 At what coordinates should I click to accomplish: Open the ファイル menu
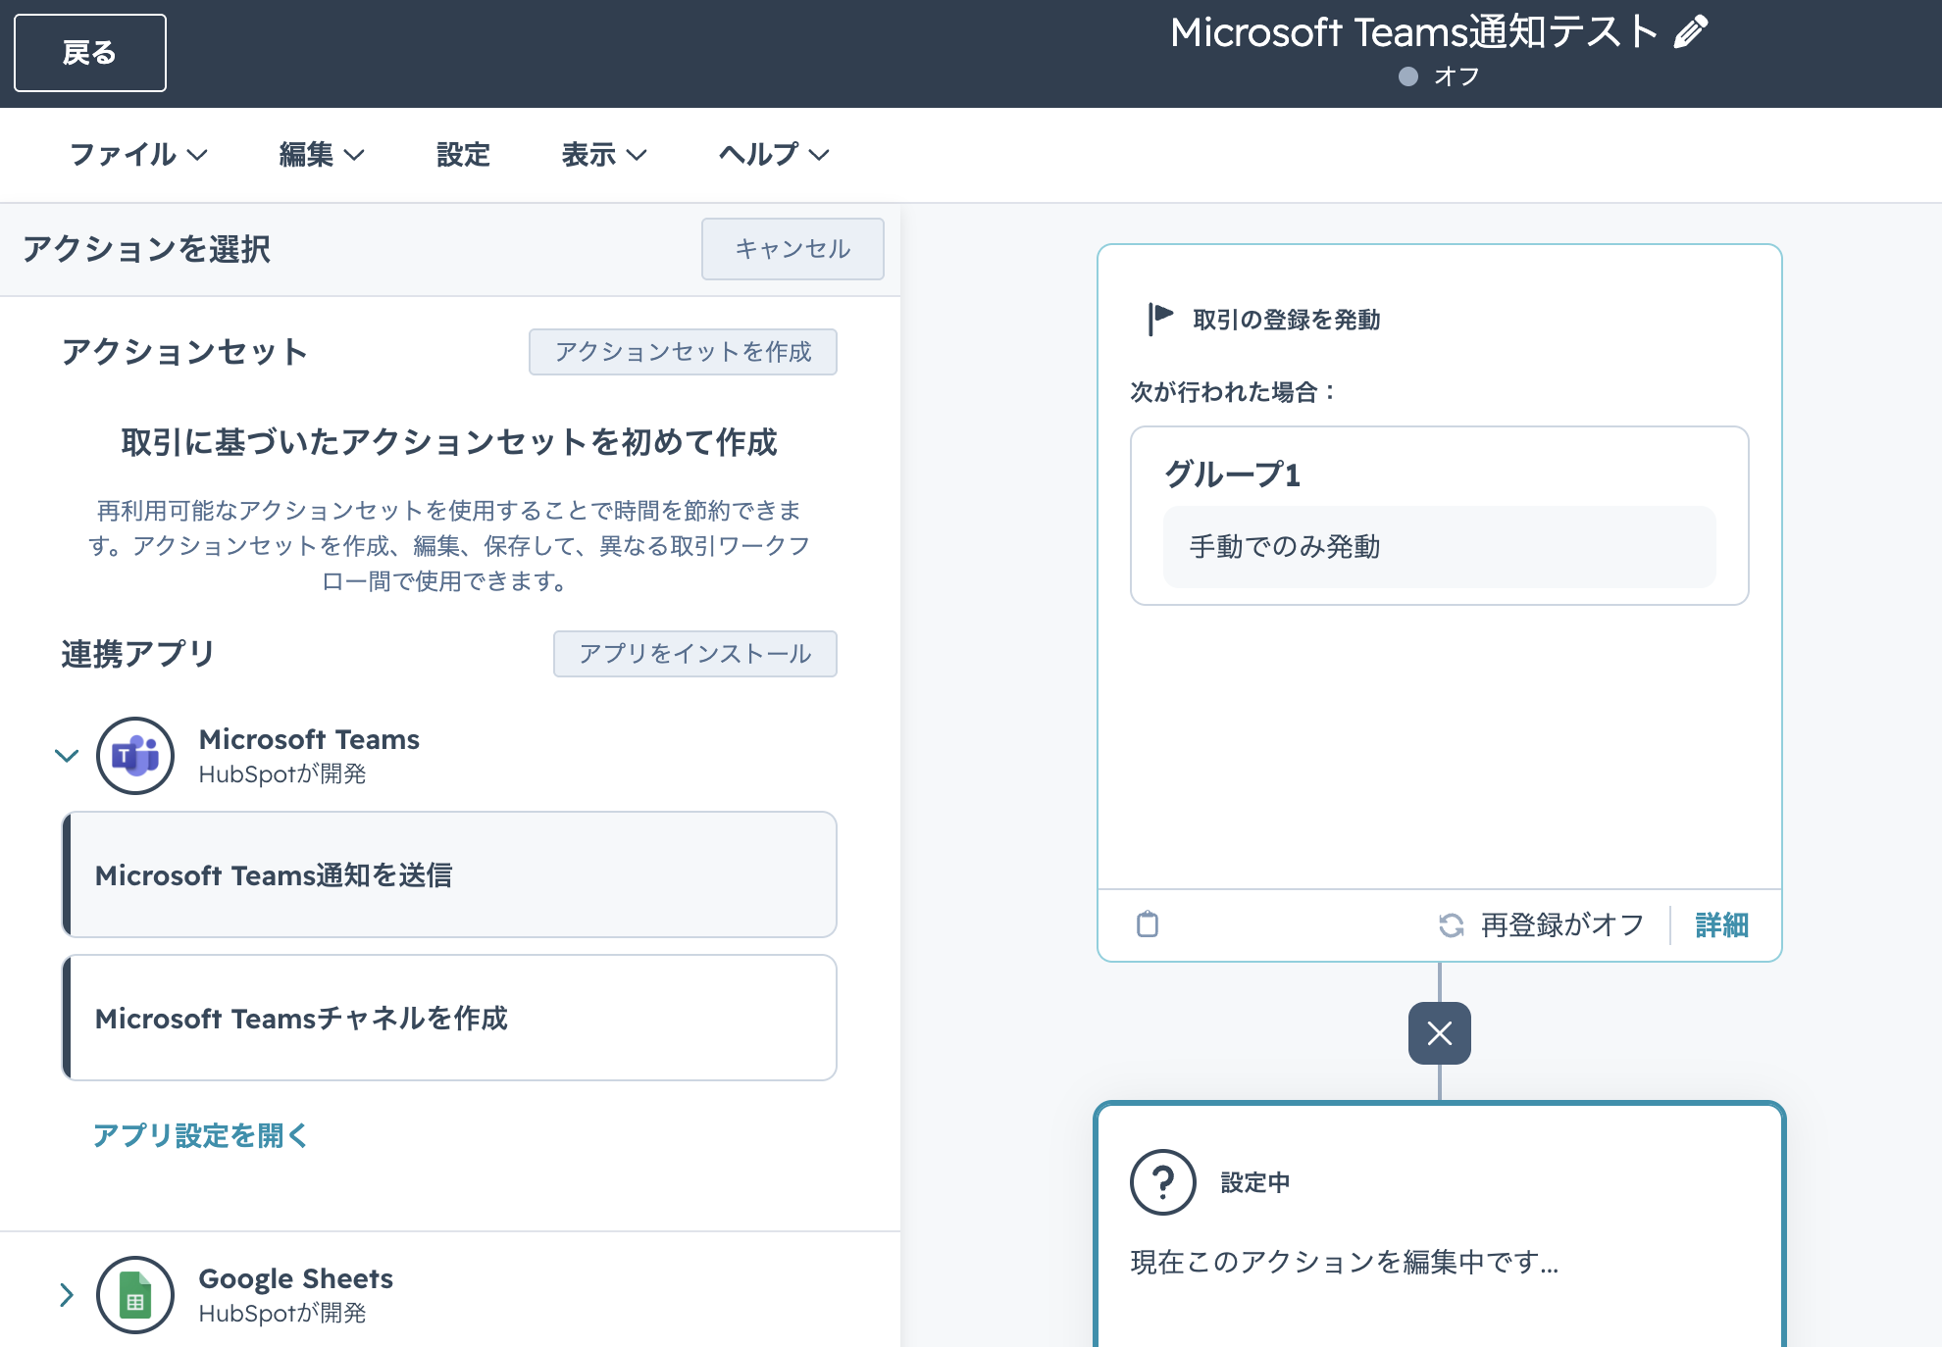138,155
